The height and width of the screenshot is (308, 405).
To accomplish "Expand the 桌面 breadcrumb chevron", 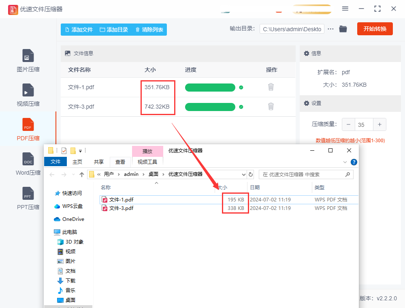I will coord(163,174).
